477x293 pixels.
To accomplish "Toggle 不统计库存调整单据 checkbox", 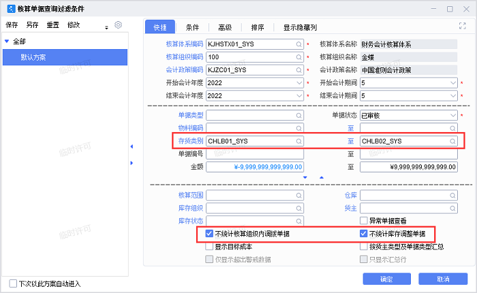I will click(364, 234).
